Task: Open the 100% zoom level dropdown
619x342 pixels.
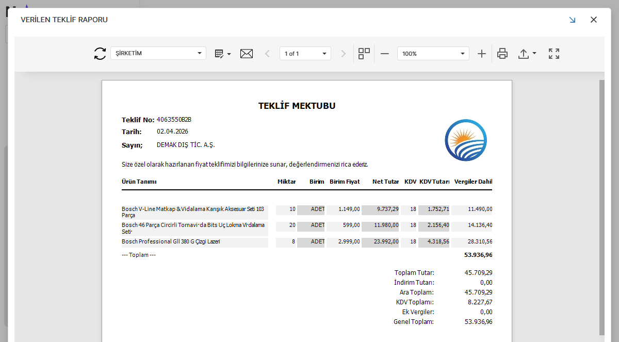Action: pyautogui.click(x=433, y=53)
